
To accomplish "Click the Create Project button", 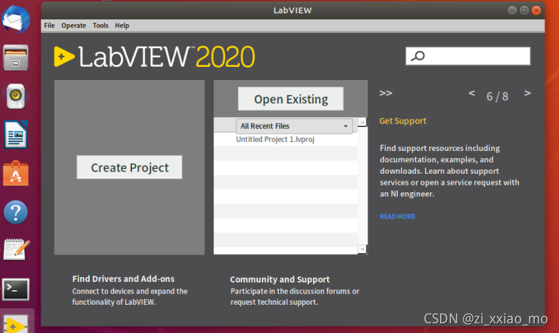I will pyautogui.click(x=129, y=168).
